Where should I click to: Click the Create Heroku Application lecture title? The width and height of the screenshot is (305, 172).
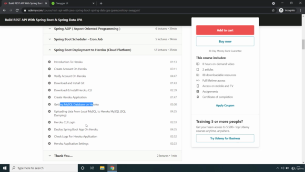point(70,97)
